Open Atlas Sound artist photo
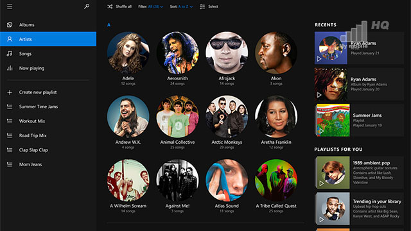This screenshot has width=411, height=231. [227, 180]
